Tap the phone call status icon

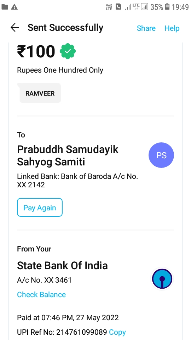118,7
